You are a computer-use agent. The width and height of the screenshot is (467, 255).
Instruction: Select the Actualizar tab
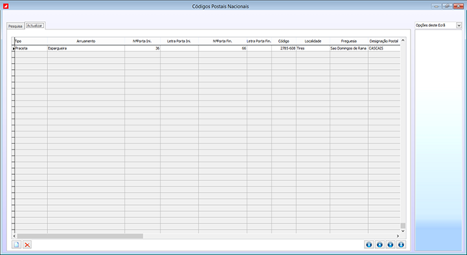(x=34, y=25)
